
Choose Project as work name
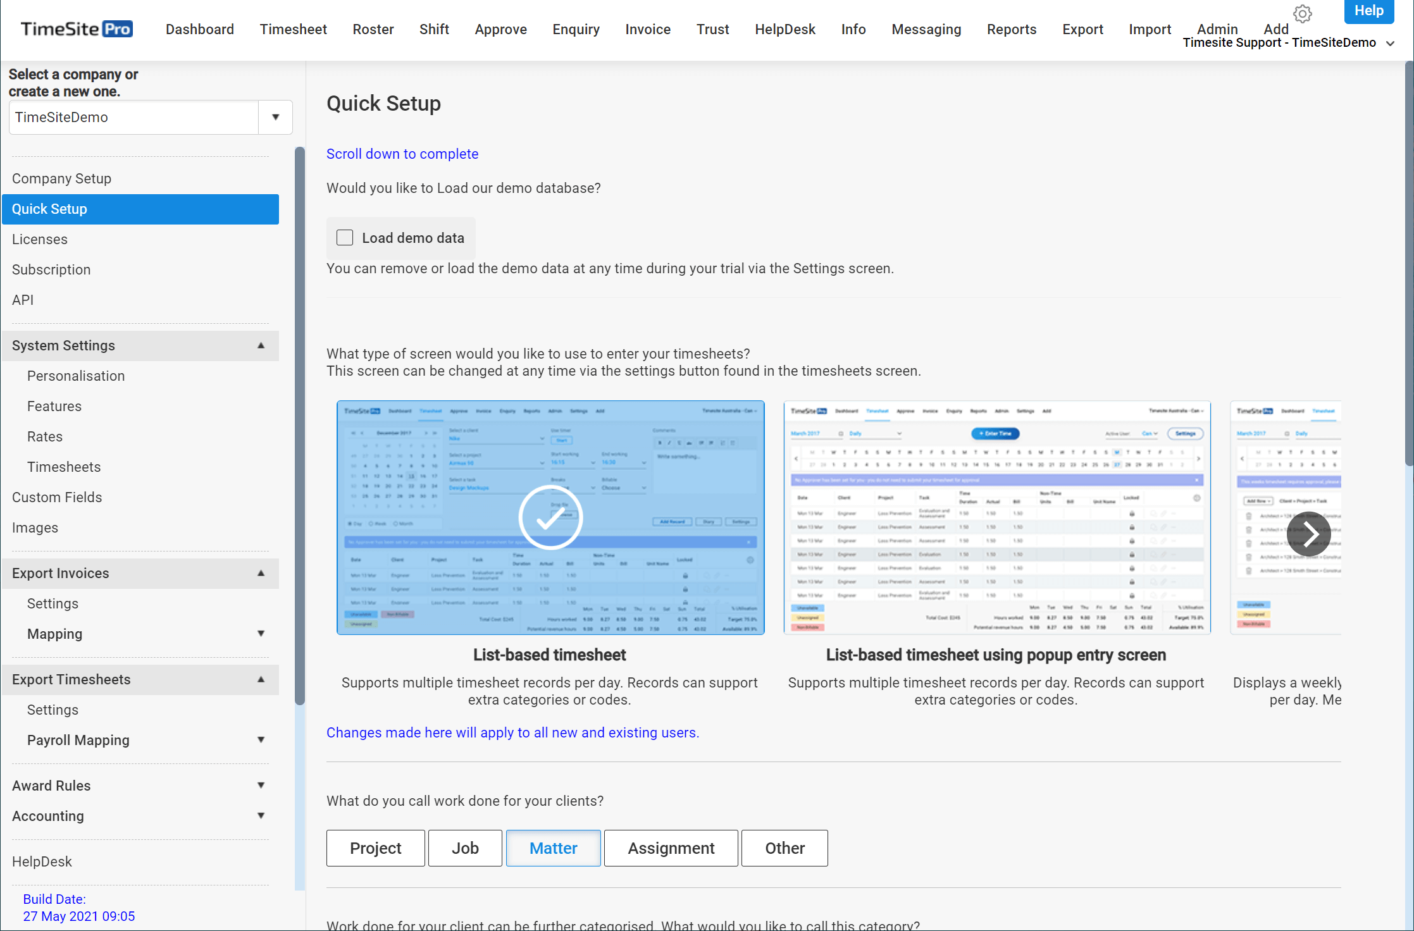pos(376,848)
